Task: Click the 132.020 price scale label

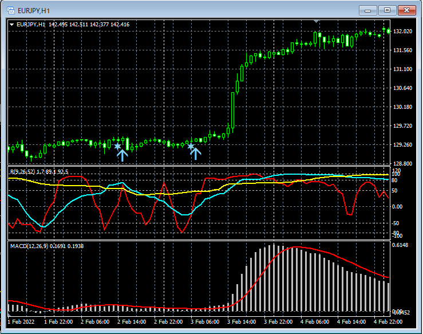Action: 404,32
